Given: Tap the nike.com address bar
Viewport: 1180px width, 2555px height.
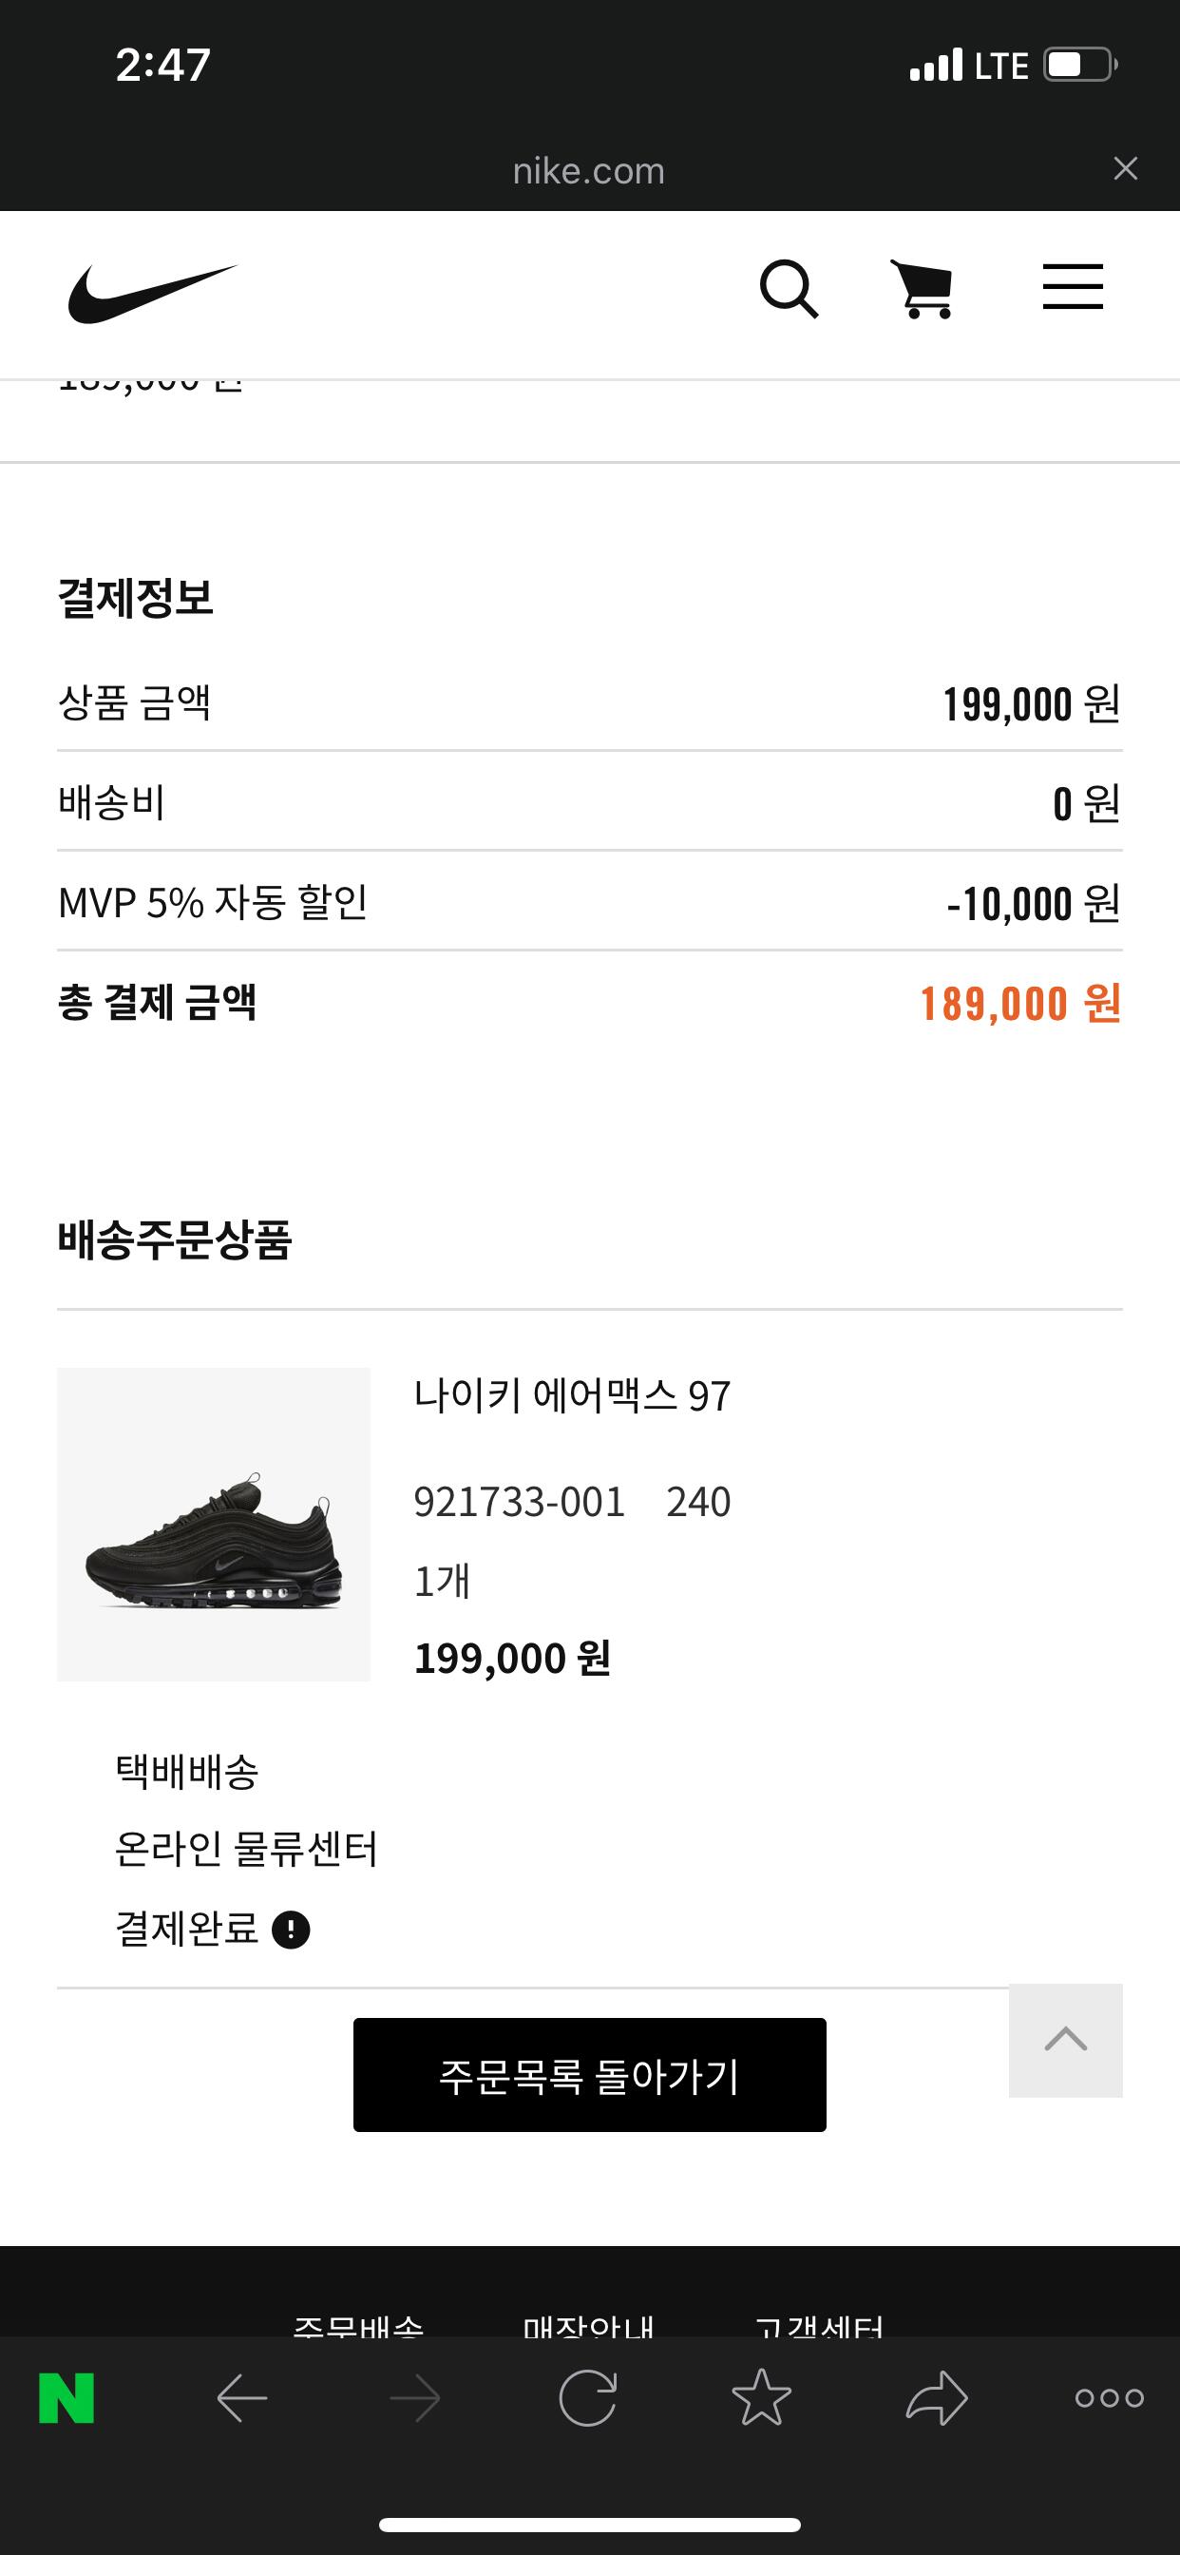Looking at the screenshot, I should [x=588, y=170].
